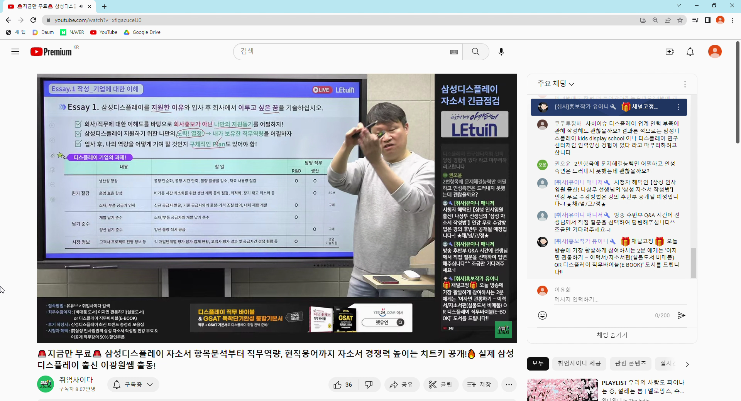Open Chrome media control icon
The width and height of the screenshot is (741, 401).
[695, 20]
